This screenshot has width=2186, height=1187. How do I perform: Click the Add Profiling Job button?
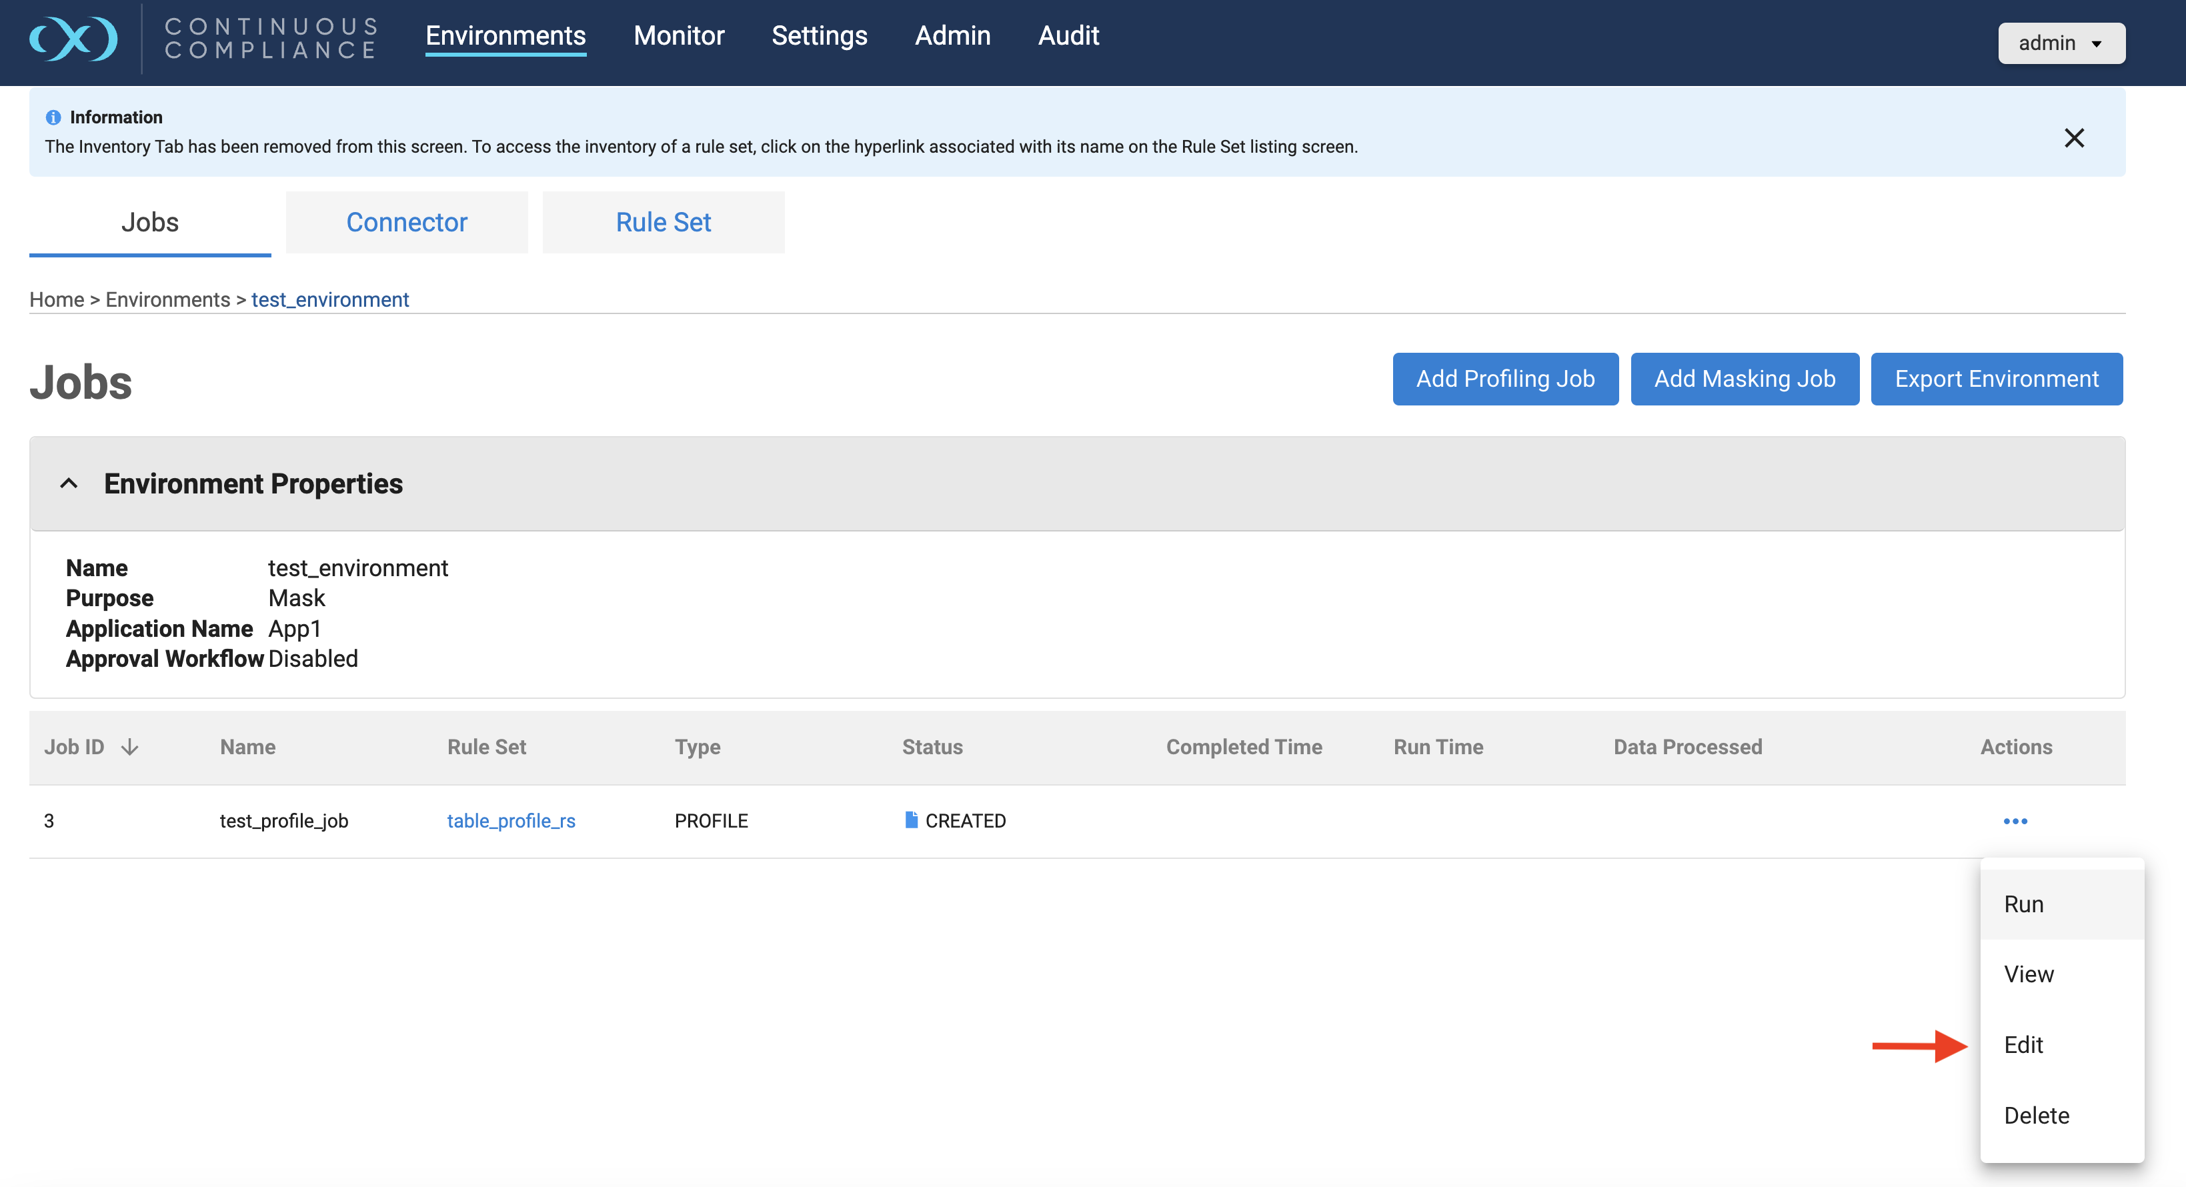[1504, 378]
